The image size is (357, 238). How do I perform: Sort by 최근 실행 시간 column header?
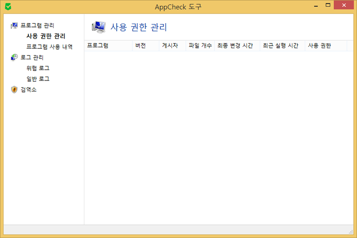pyautogui.click(x=283, y=46)
